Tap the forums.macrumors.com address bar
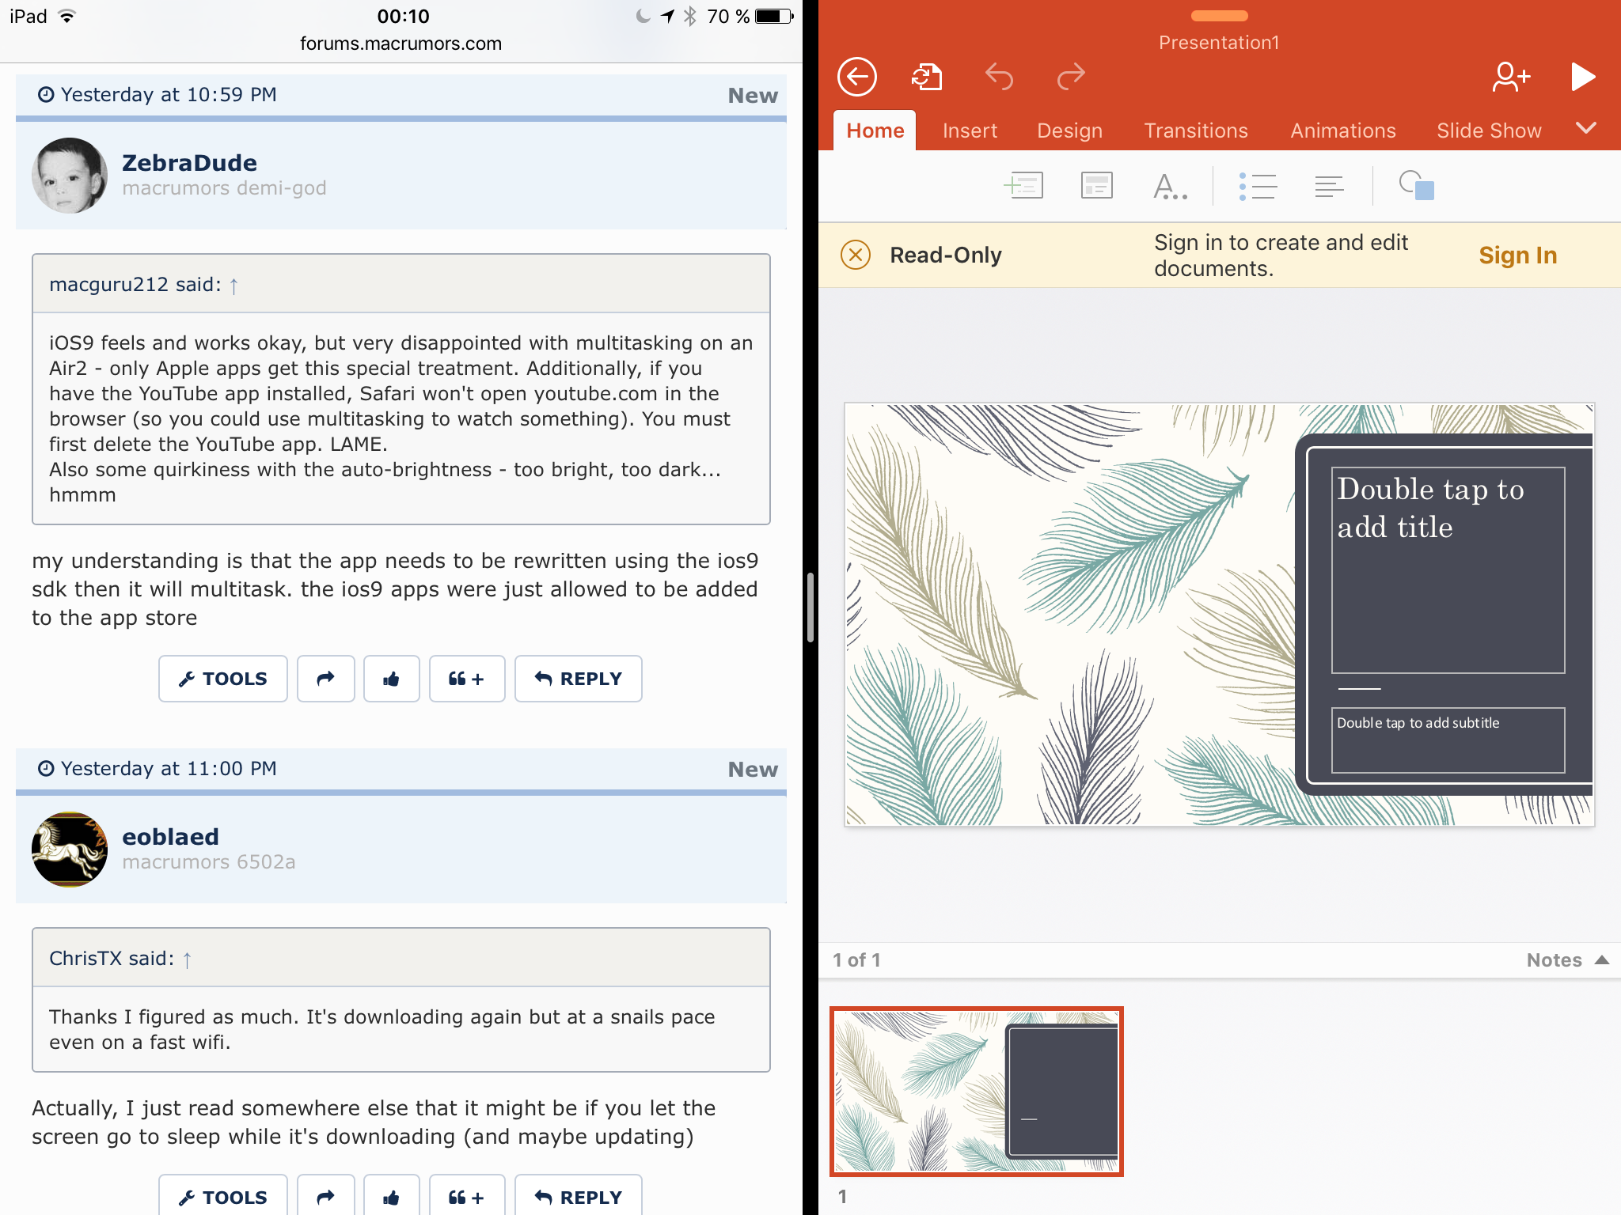The width and height of the screenshot is (1621, 1215). pyautogui.click(x=401, y=44)
